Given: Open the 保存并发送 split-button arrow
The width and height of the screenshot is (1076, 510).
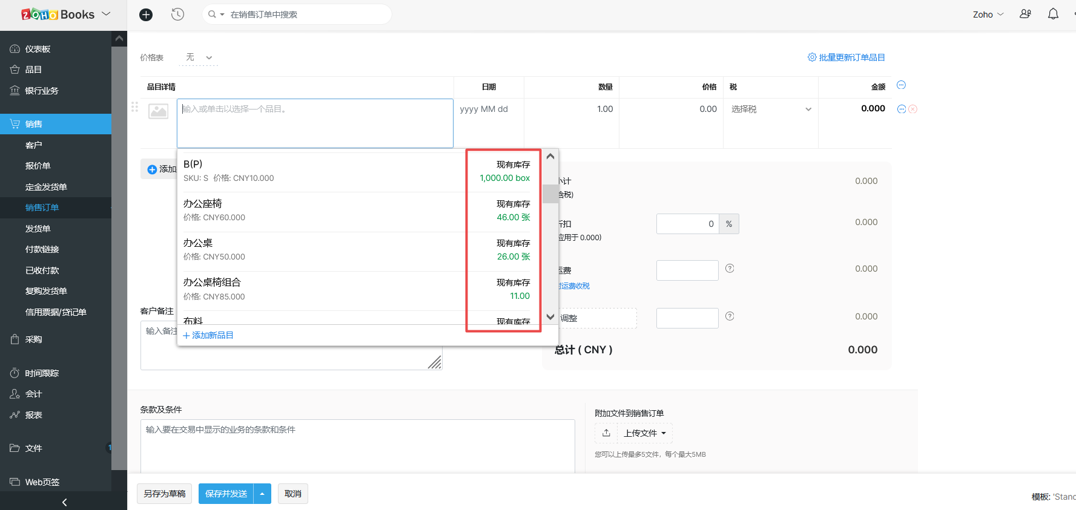Looking at the screenshot, I should [x=262, y=494].
